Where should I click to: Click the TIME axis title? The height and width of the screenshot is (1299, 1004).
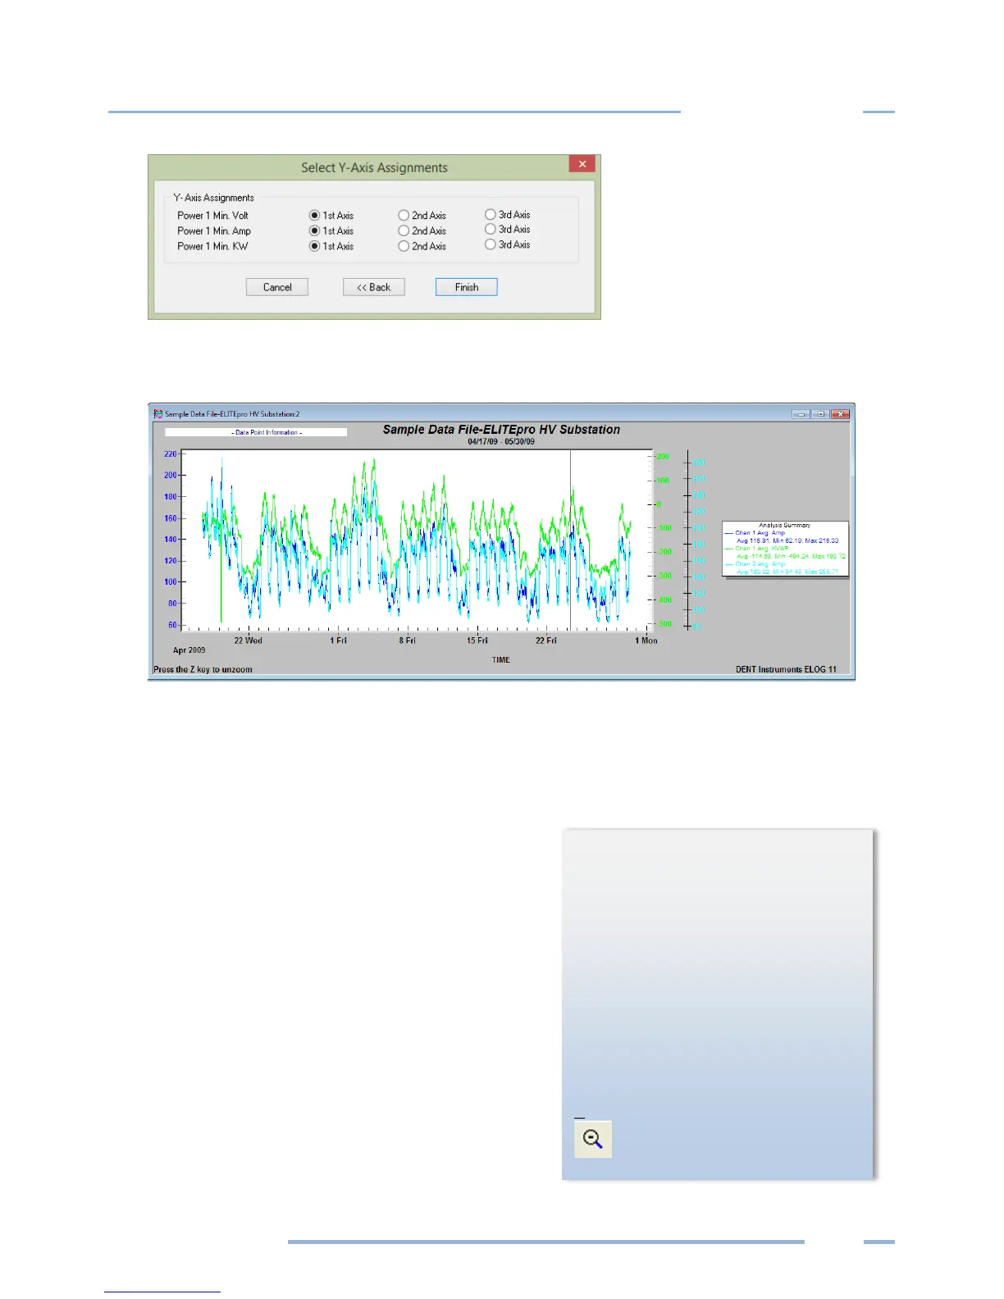click(501, 660)
